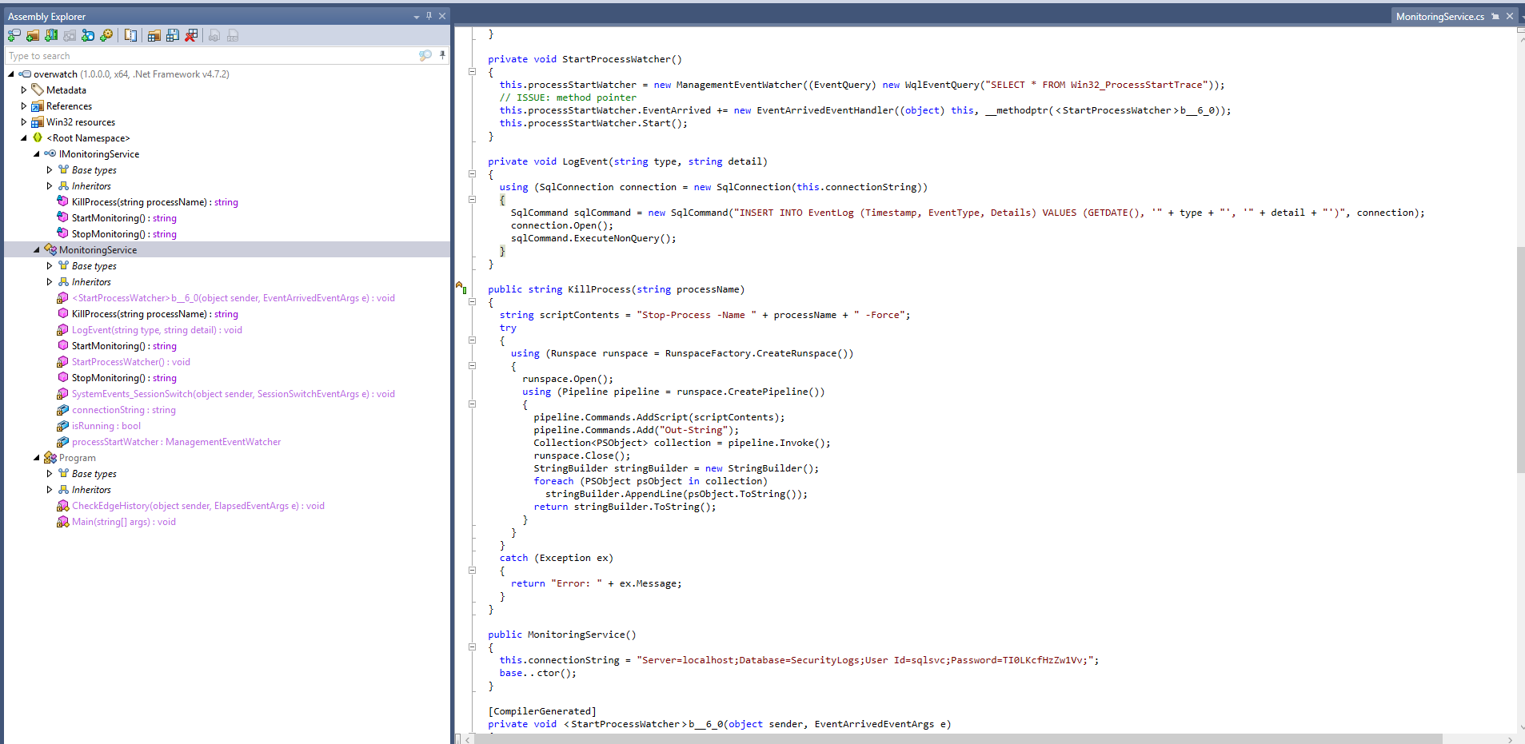Viewport: 1525px width, 744px height.
Task: Collapse the overwatch assembly node
Action: click(x=11, y=74)
